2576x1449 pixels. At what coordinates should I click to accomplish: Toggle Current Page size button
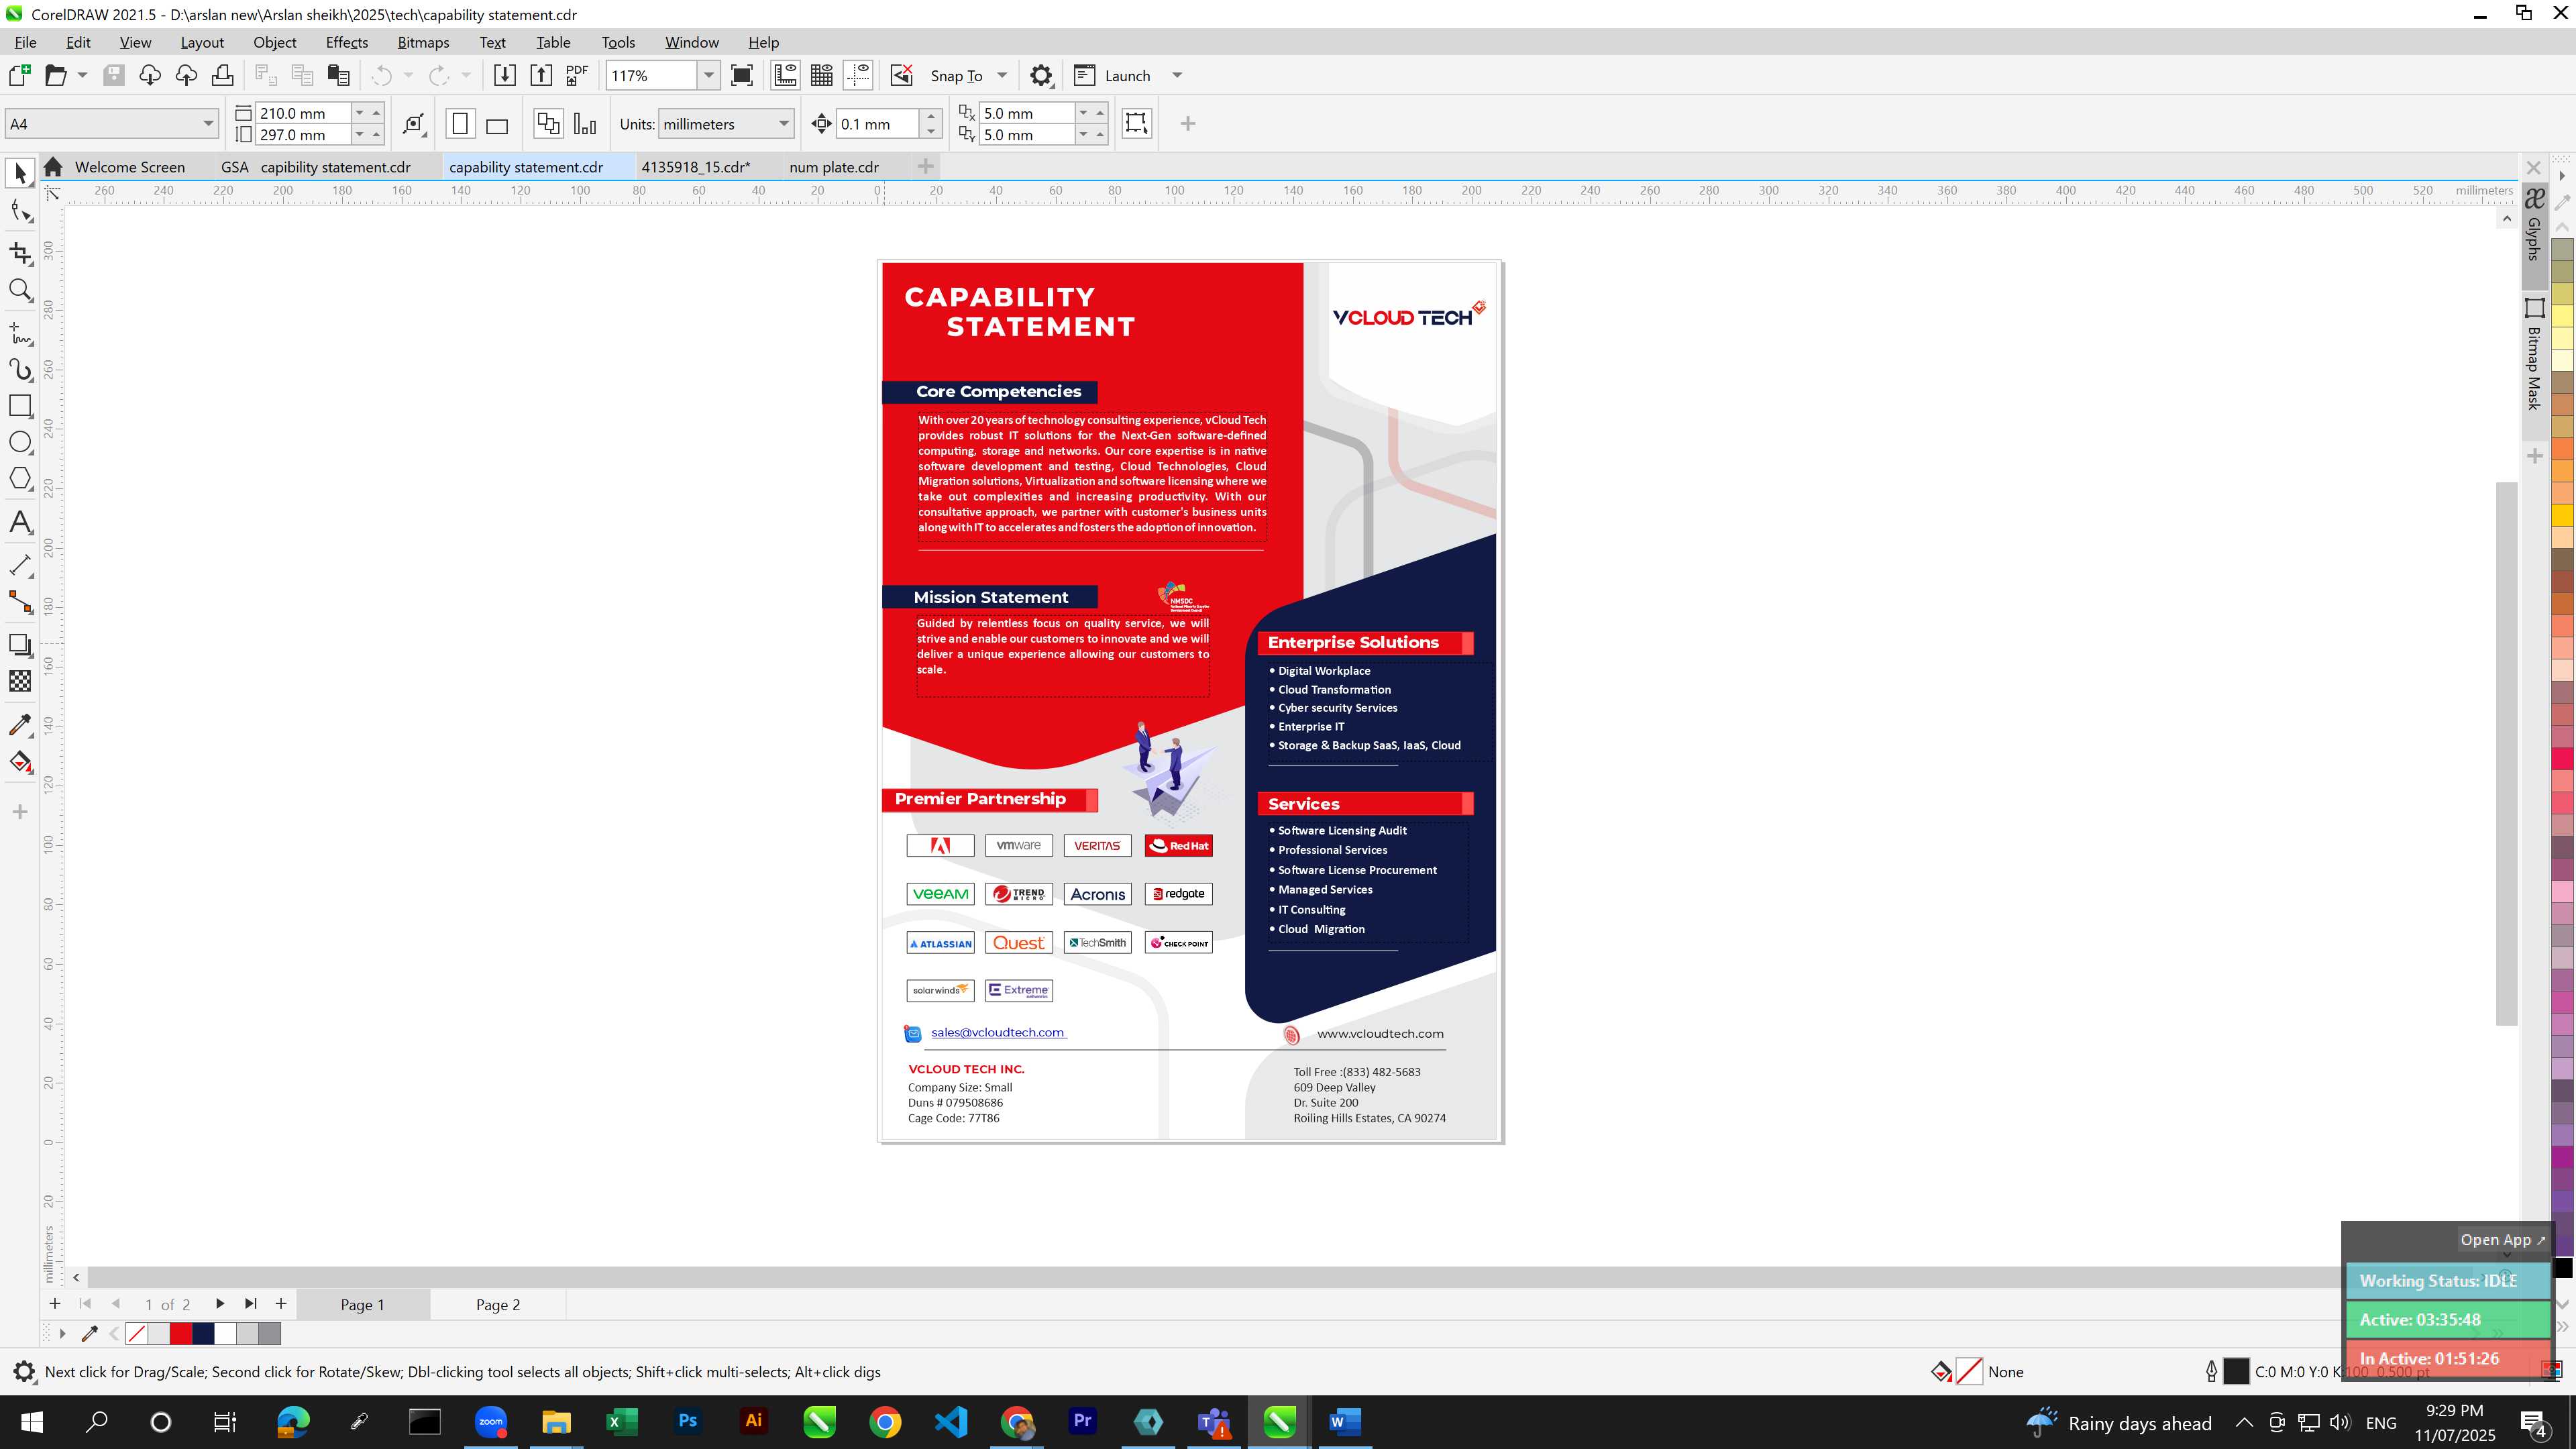(585, 124)
